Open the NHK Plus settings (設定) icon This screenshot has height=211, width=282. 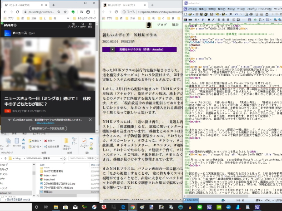(90, 25)
